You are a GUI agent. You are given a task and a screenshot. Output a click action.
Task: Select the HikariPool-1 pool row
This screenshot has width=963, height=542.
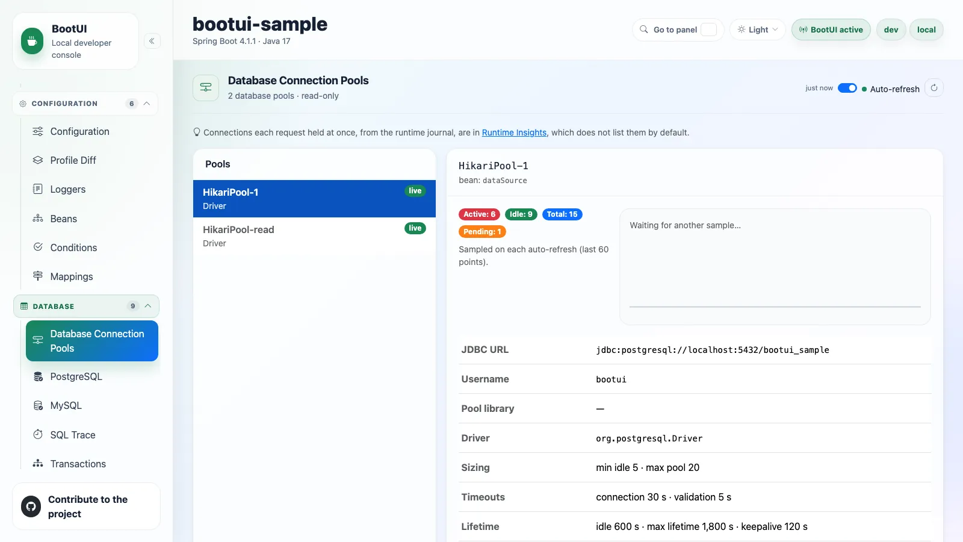pos(314,199)
